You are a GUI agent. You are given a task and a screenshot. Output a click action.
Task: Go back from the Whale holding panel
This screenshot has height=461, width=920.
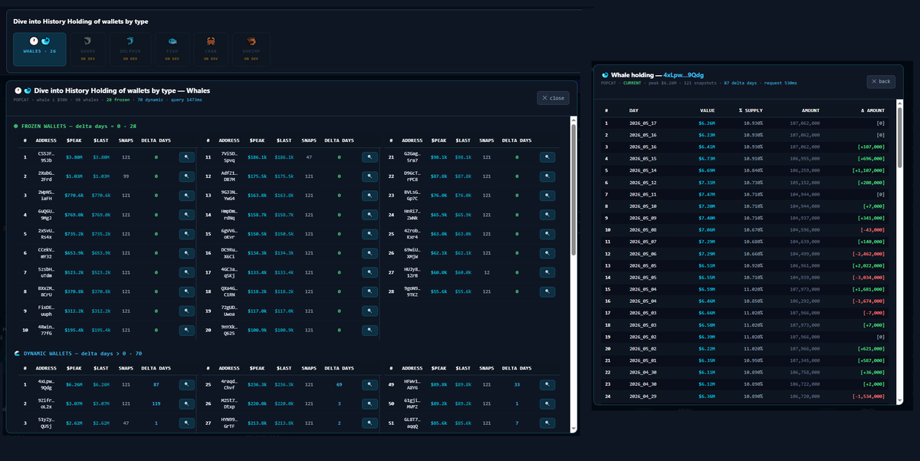(x=881, y=81)
